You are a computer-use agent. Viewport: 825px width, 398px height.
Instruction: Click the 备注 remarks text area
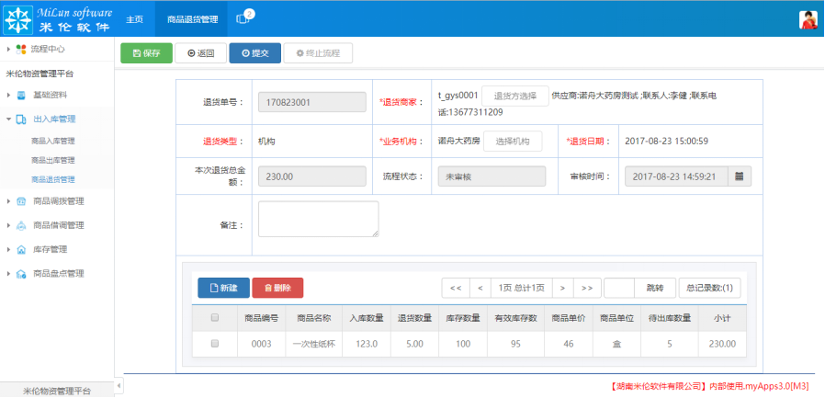click(318, 220)
